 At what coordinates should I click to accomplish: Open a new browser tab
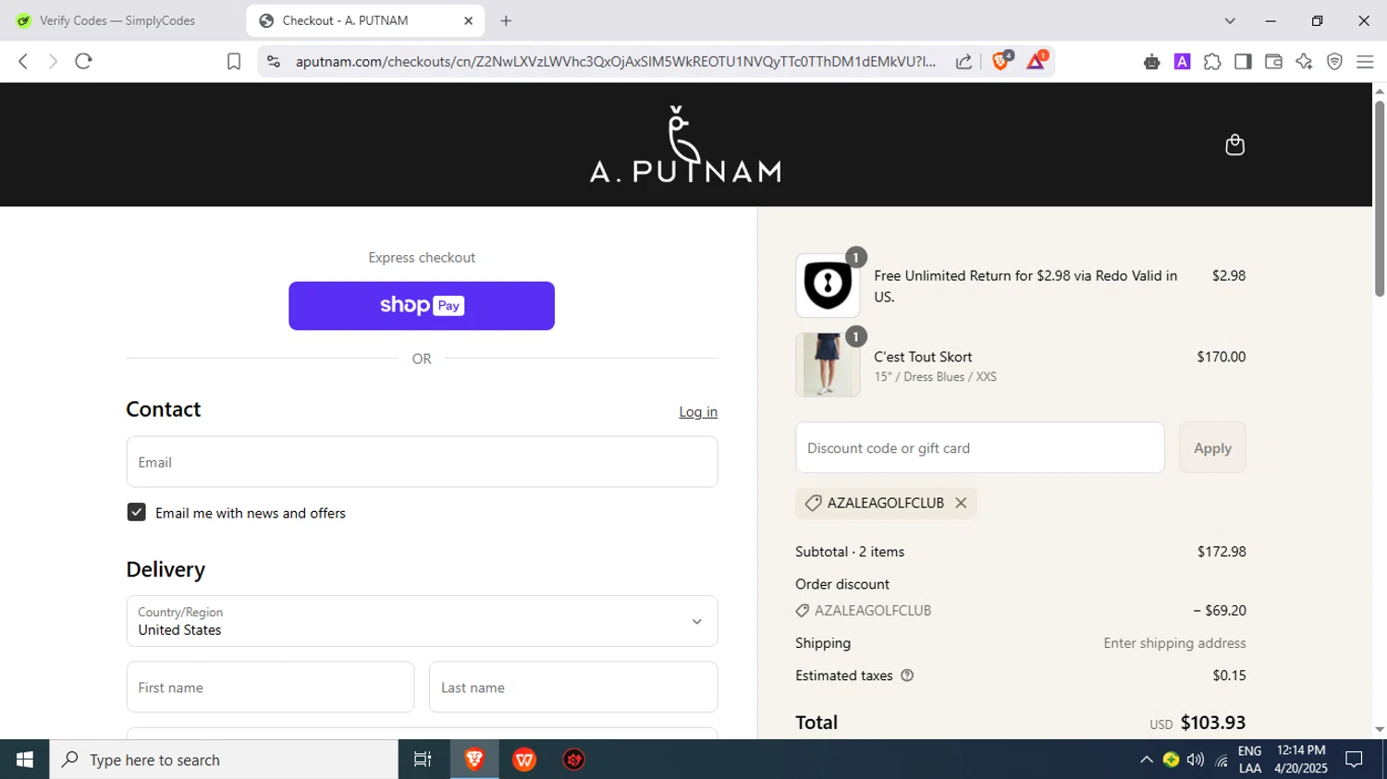click(x=506, y=20)
